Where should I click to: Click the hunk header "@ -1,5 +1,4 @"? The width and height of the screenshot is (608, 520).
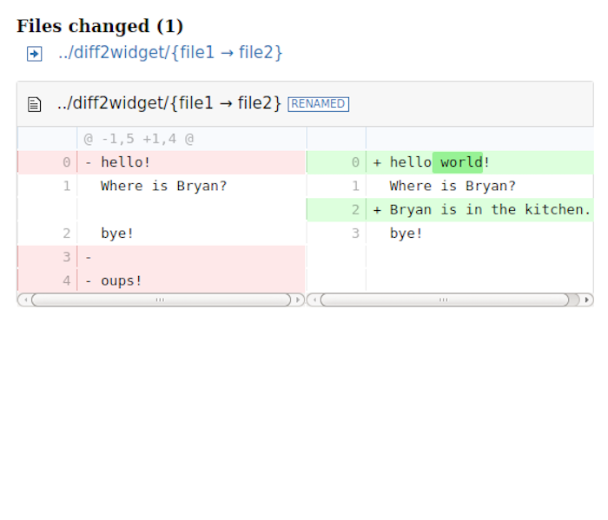click(x=139, y=139)
